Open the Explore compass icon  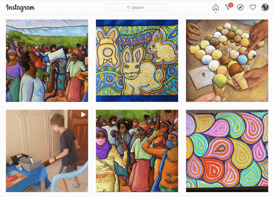click(240, 7)
